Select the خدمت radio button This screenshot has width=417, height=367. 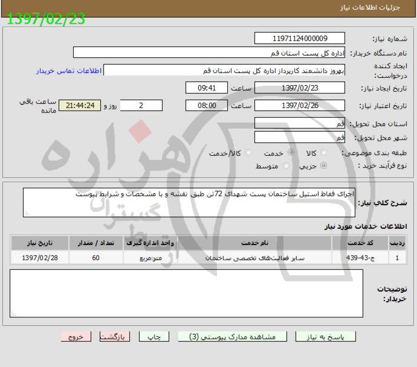click(291, 153)
